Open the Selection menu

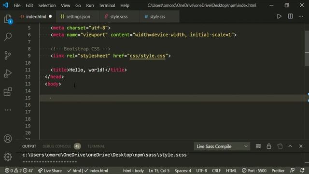coord(47,5)
